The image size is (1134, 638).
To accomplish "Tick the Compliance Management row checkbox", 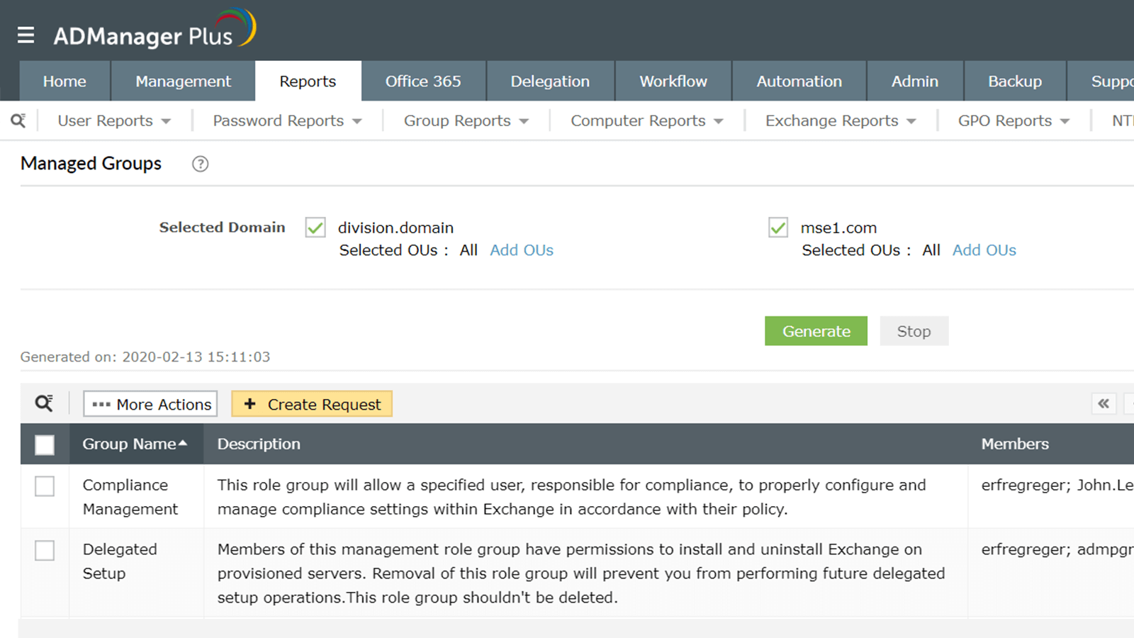I will click(x=45, y=486).
